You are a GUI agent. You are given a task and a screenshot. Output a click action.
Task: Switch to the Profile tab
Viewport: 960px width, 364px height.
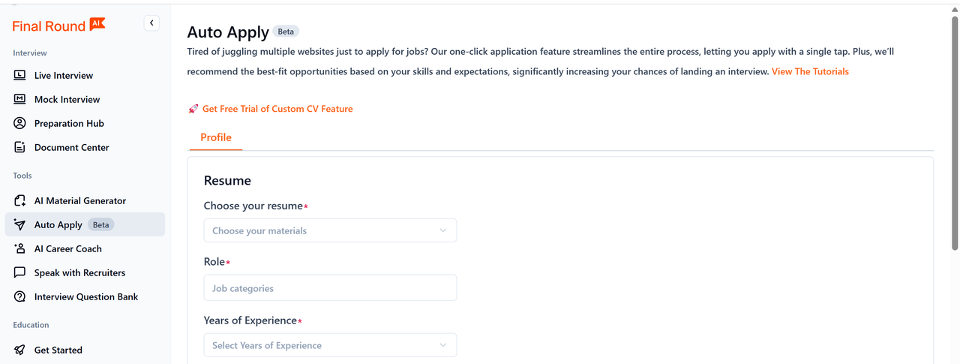[216, 137]
